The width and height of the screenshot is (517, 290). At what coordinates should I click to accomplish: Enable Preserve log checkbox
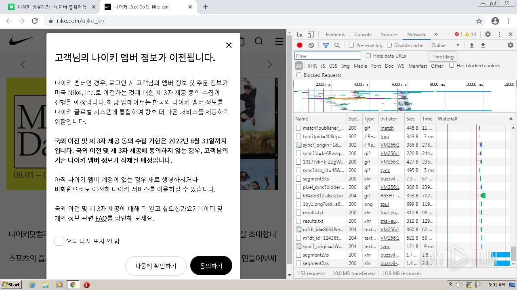tap(351, 46)
